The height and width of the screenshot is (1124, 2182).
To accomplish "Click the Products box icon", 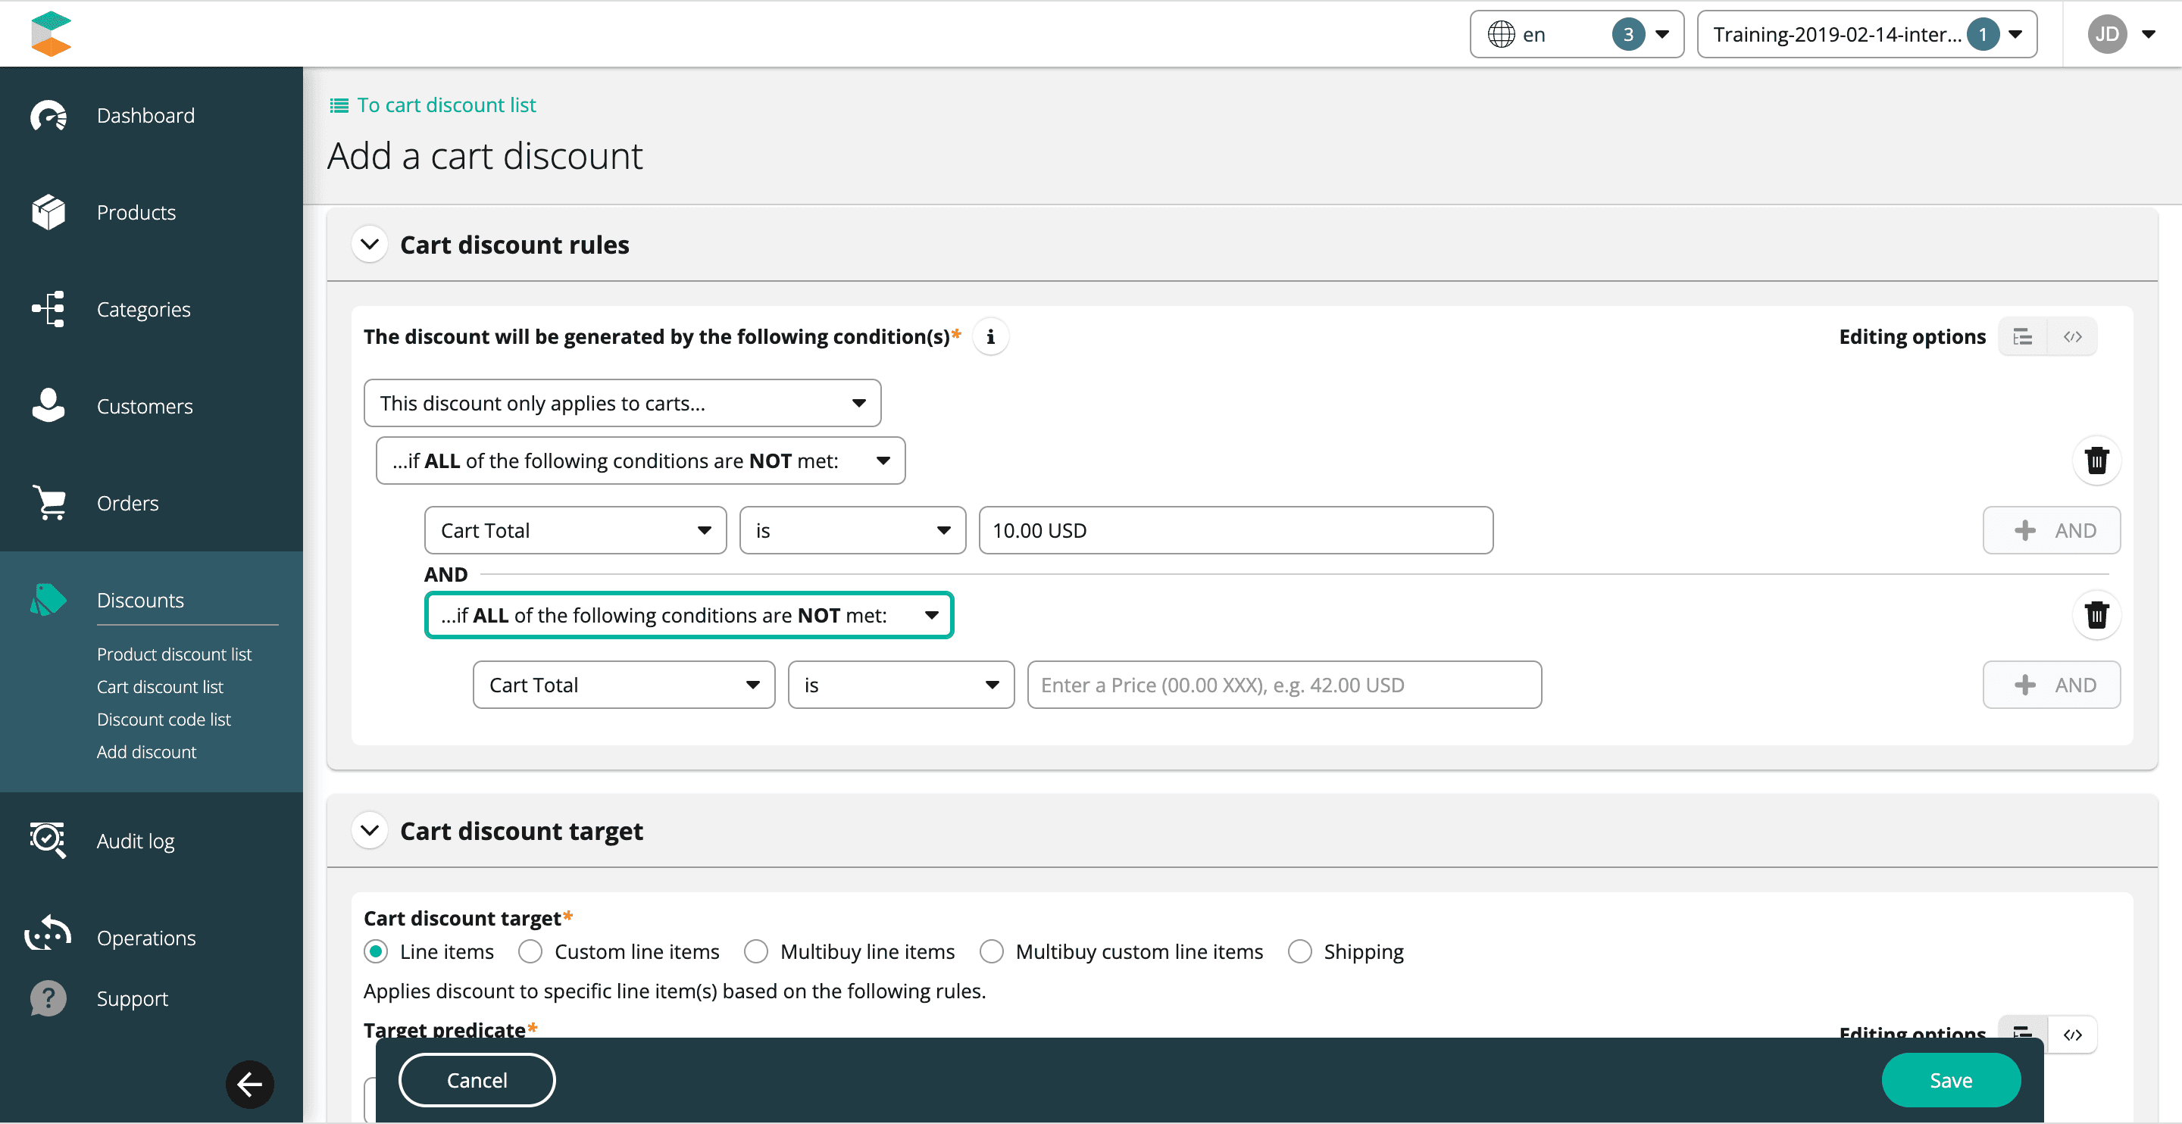I will coord(48,212).
